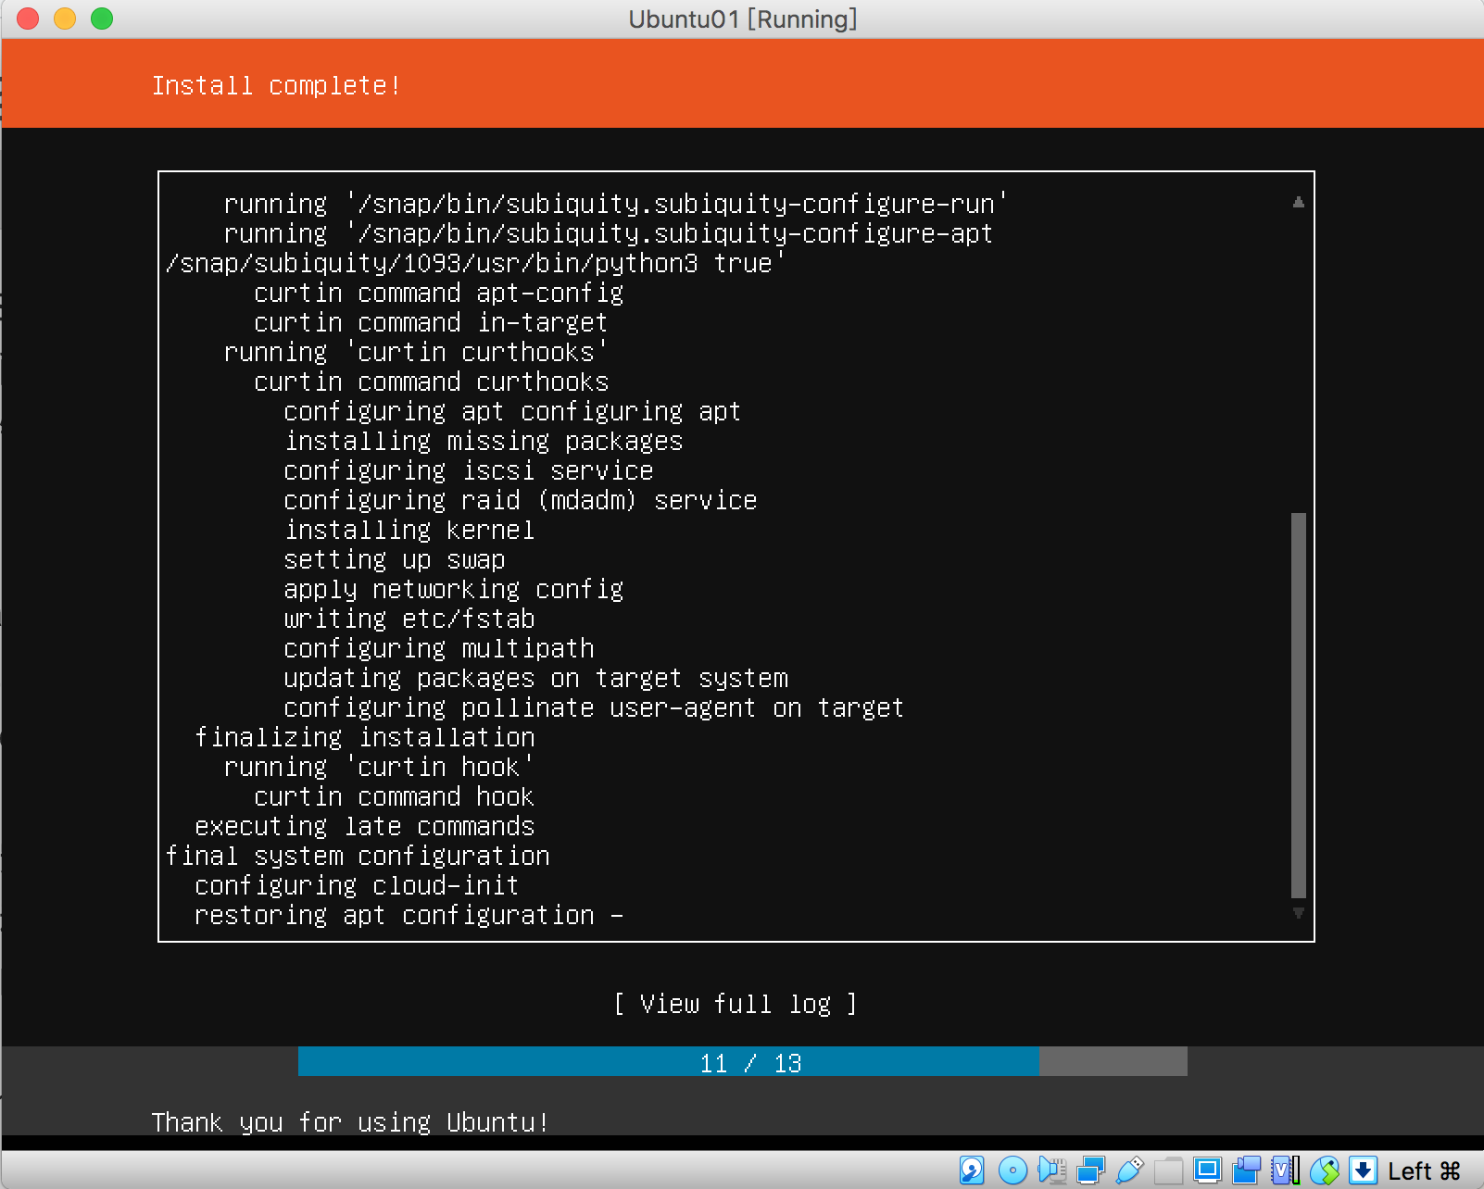The width and height of the screenshot is (1484, 1189).
Task: Click the install log scrollbar thumb
Action: tap(1299, 706)
